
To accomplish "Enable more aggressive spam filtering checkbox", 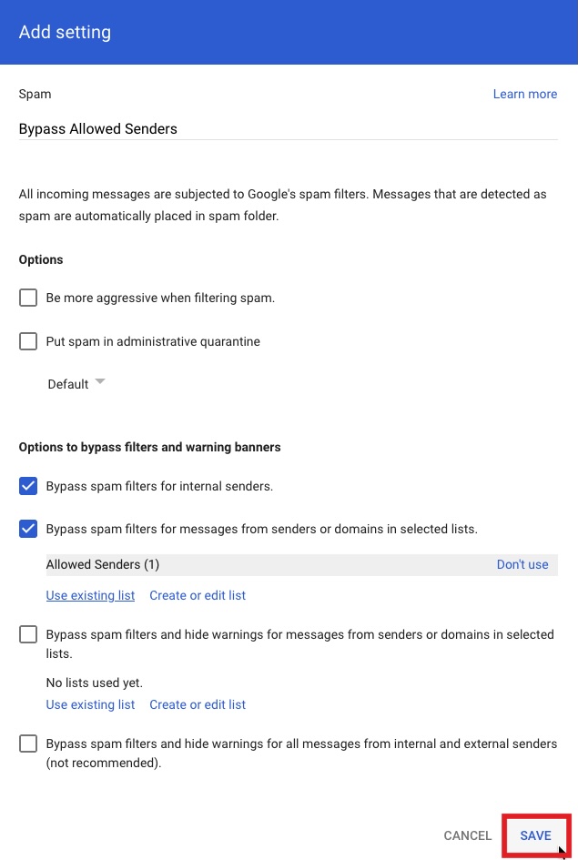I will tap(28, 298).
